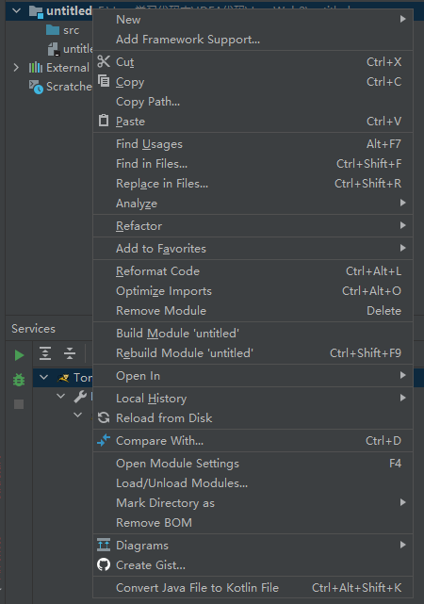Viewport: 424px width, 604px height.
Task: Click the Collapse All icon in Services toolbar
Action: click(70, 353)
